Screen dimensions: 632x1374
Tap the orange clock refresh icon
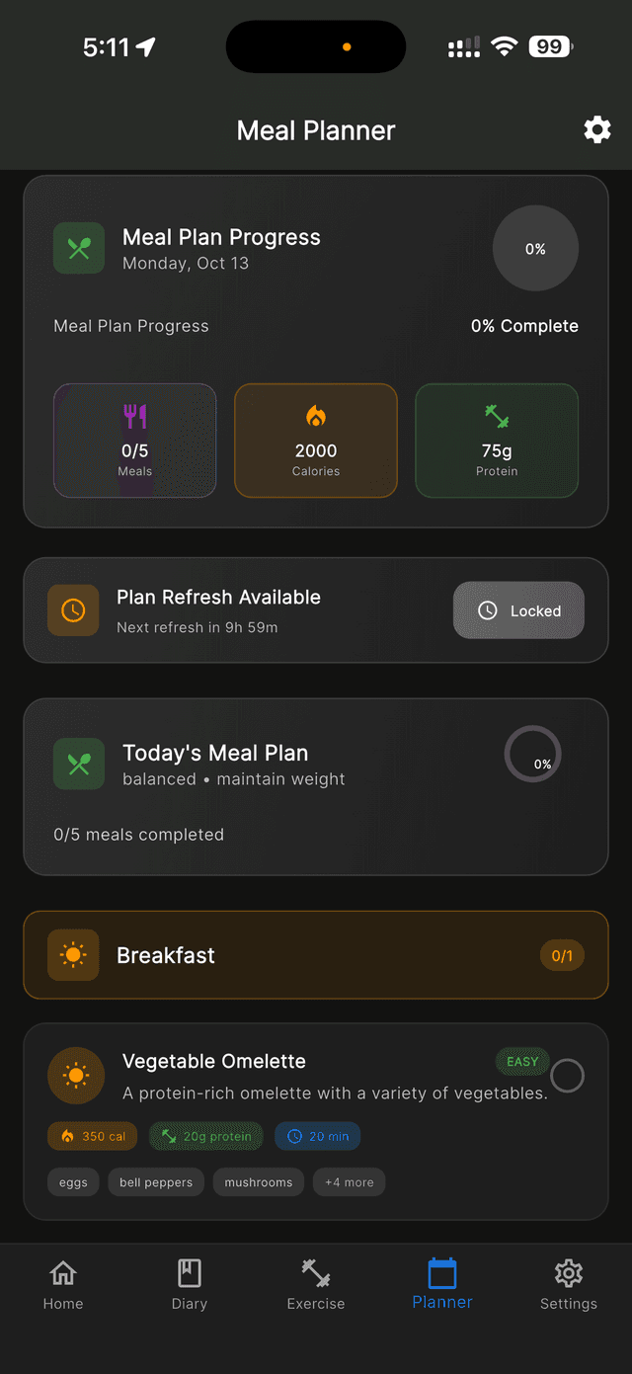[73, 610]
